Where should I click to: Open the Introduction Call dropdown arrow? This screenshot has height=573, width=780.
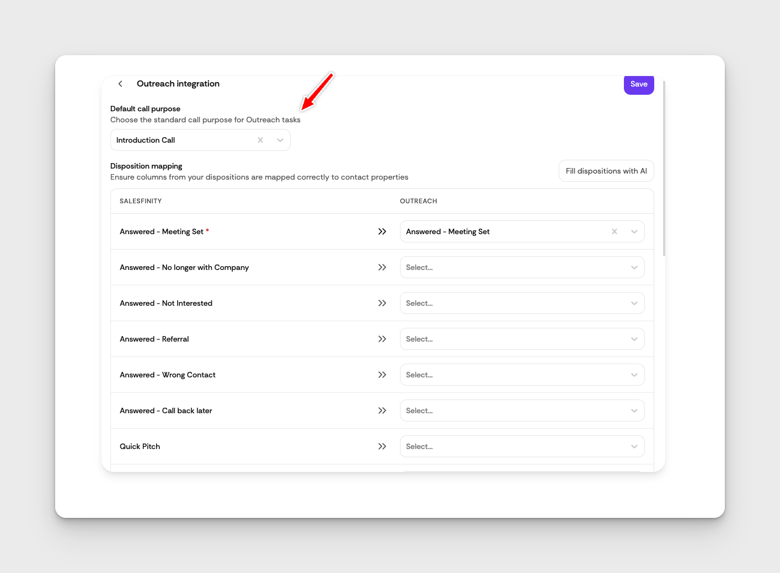[280, 140]
